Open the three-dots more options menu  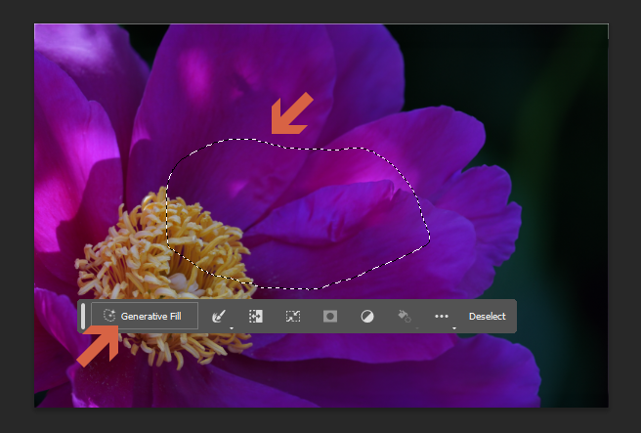(x=442, y=316)
